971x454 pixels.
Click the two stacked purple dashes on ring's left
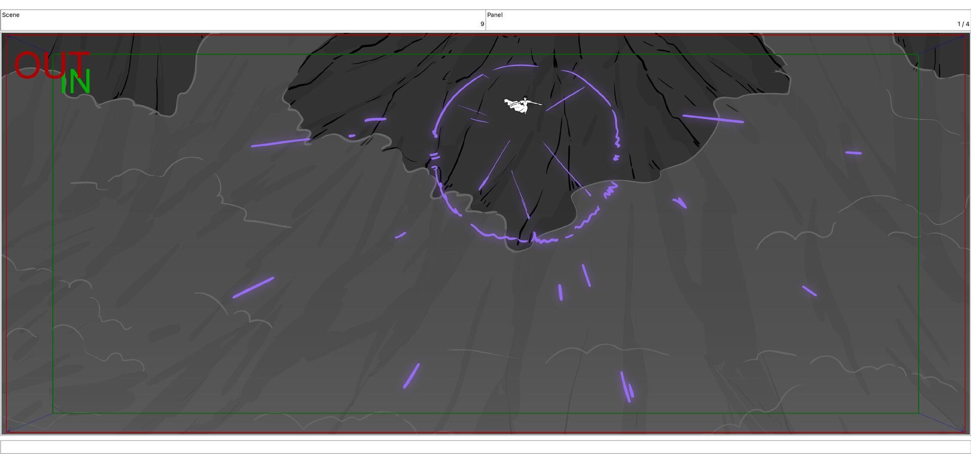(x=434, y=156)
